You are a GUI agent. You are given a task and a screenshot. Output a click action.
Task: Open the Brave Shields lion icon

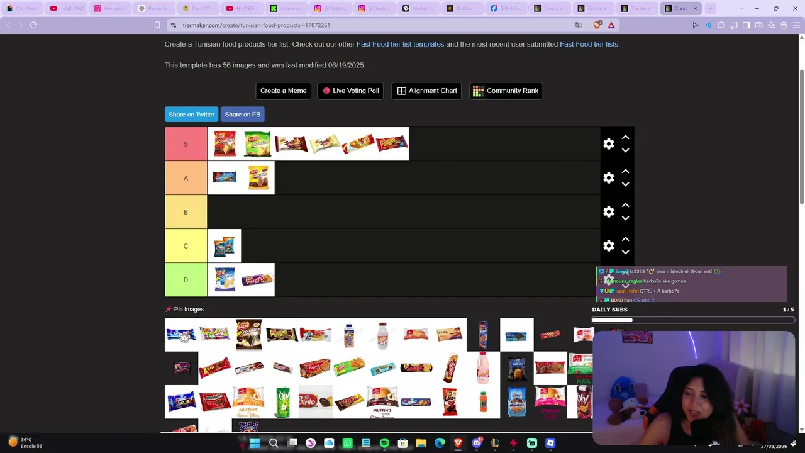(x=597, y=25)
